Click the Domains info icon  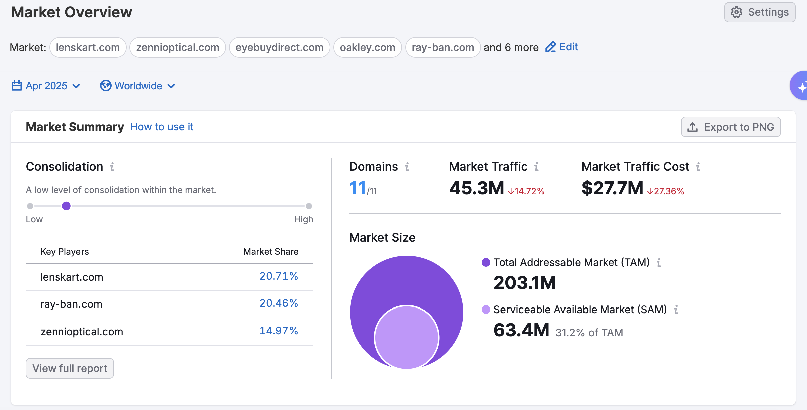[x=407, y=166]
